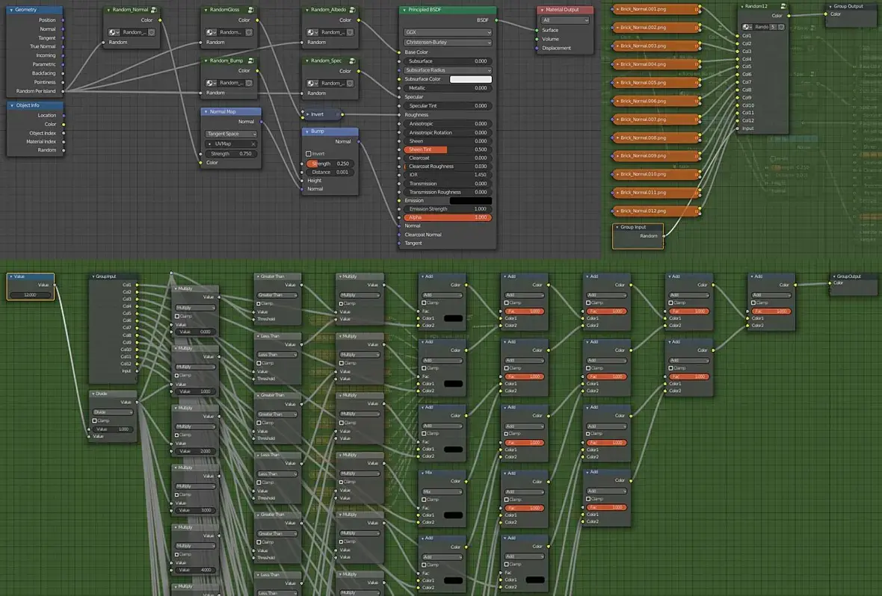Open the All target dropdown in Material Output
Screen dimensions: 882x596
565,20
